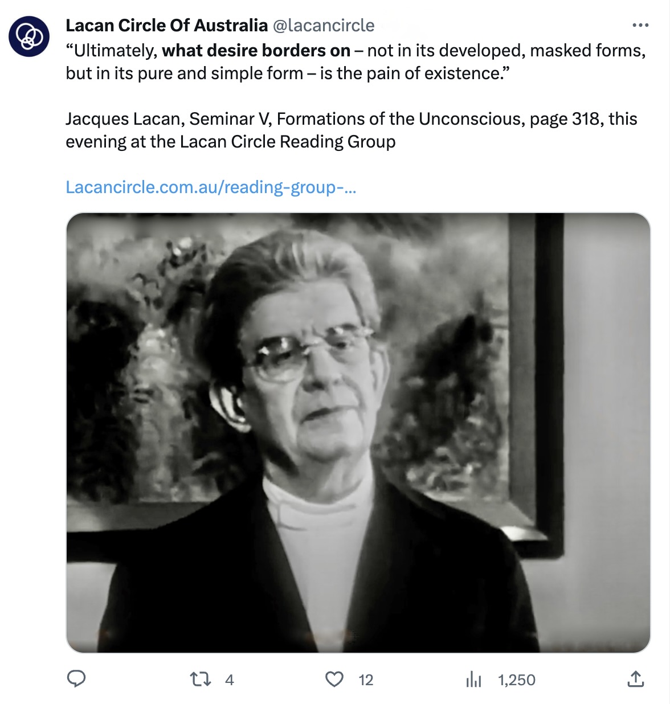
Task: Like the tweet with the heart icon
Action: 334,679
